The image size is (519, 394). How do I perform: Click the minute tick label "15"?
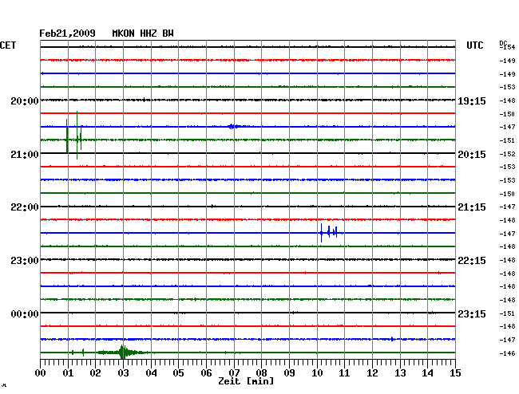pyautogui.click(x=455, y=373)
